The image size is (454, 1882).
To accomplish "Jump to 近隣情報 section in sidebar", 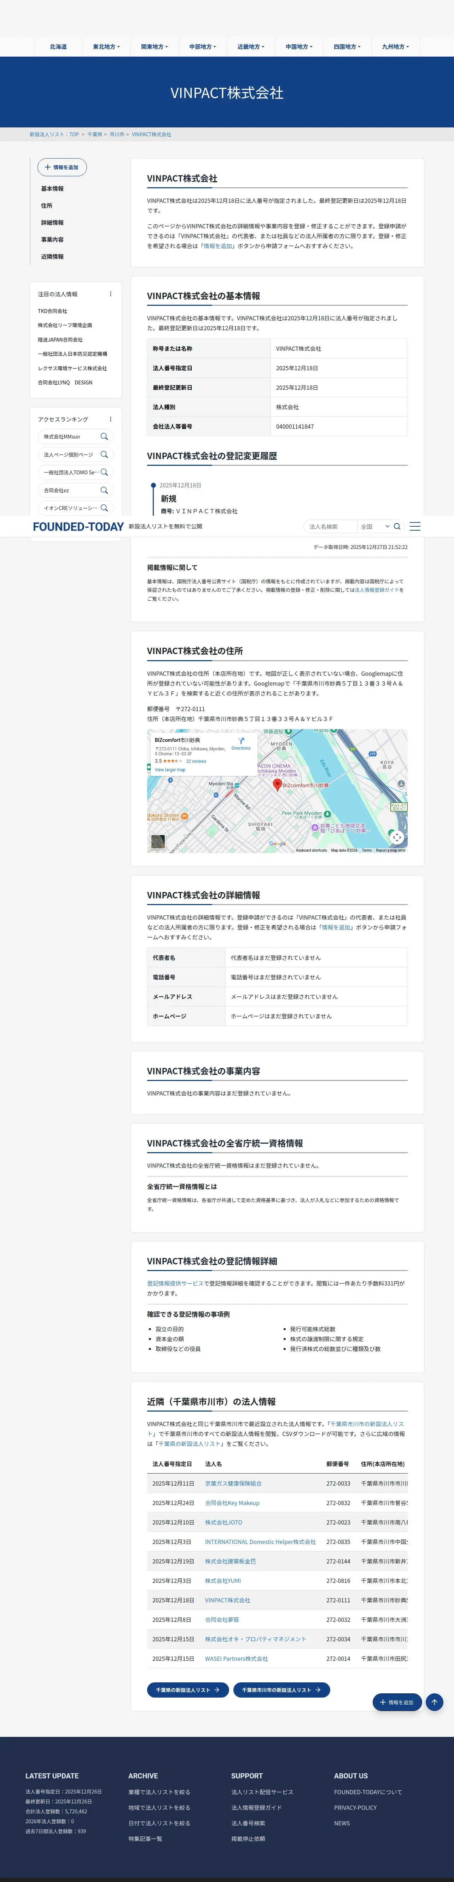I will [x=53, y=256].
